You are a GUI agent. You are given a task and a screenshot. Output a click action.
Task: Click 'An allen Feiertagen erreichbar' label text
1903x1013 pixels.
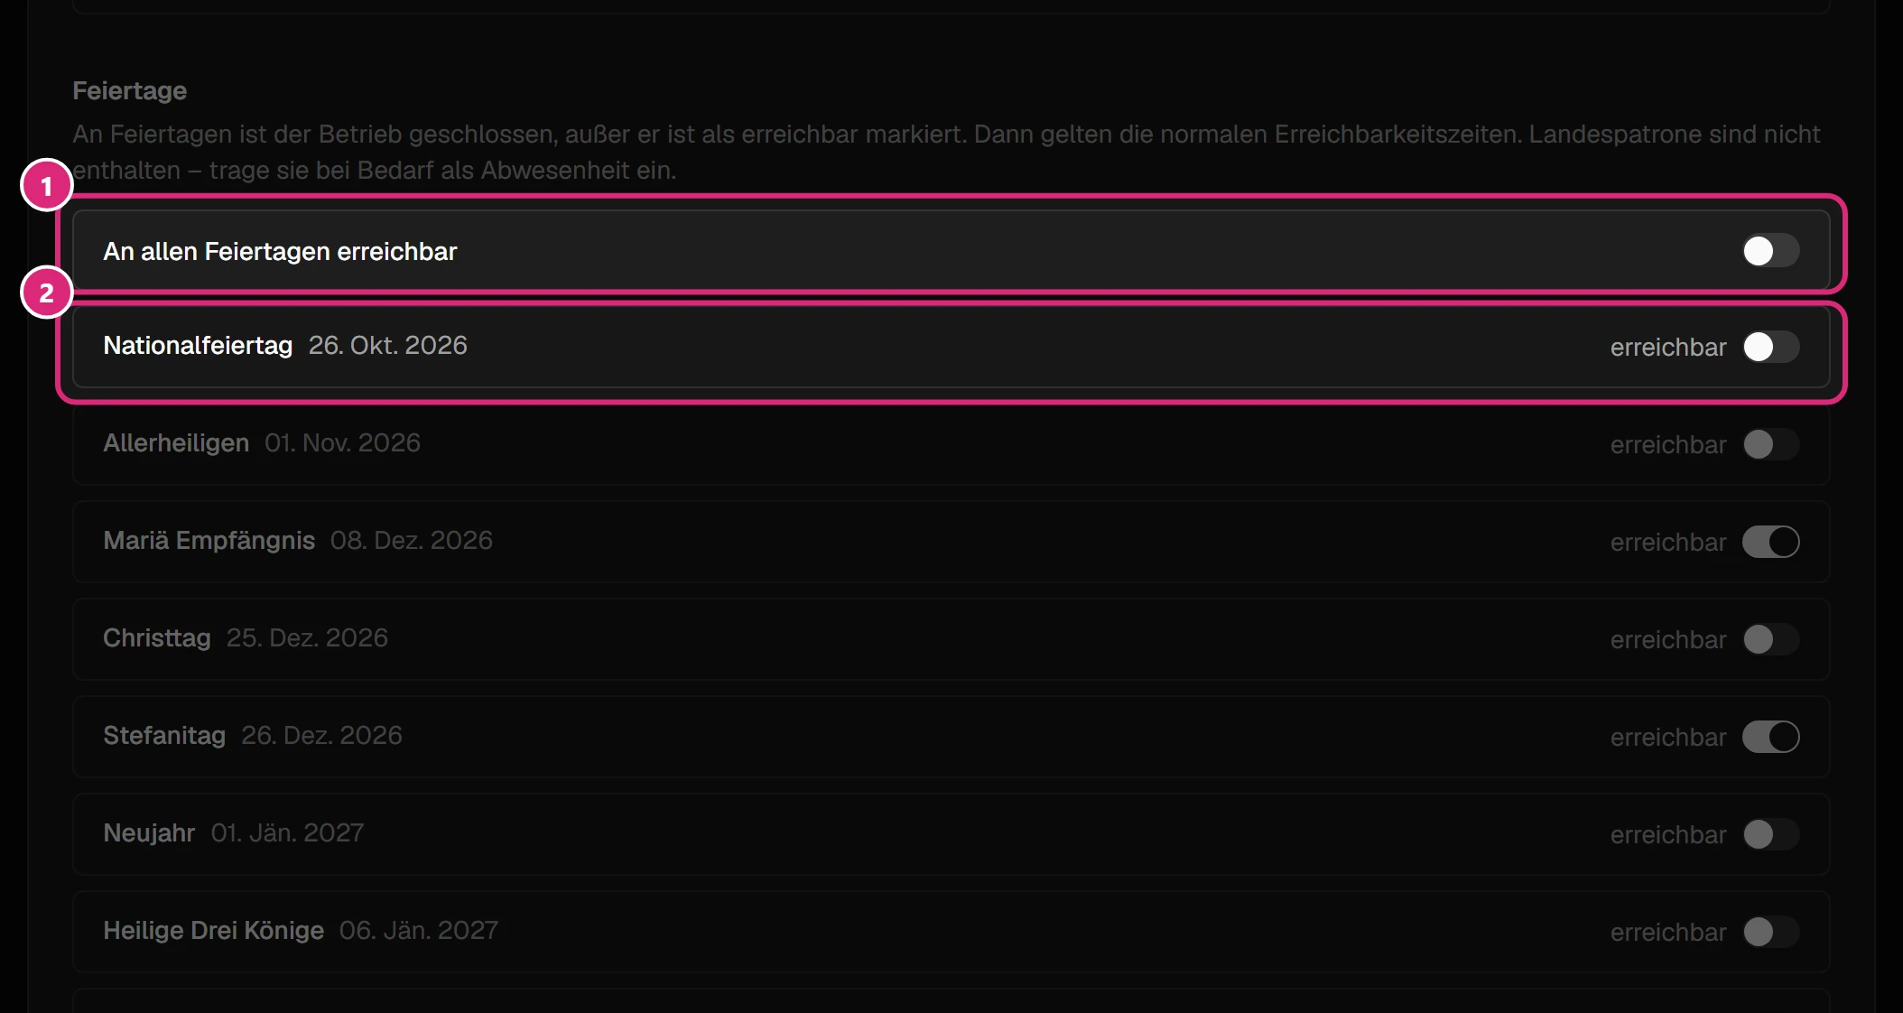[x=280, y=251]
